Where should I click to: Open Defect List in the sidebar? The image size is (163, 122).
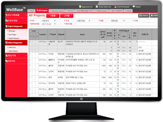click(x=12, y=48)
